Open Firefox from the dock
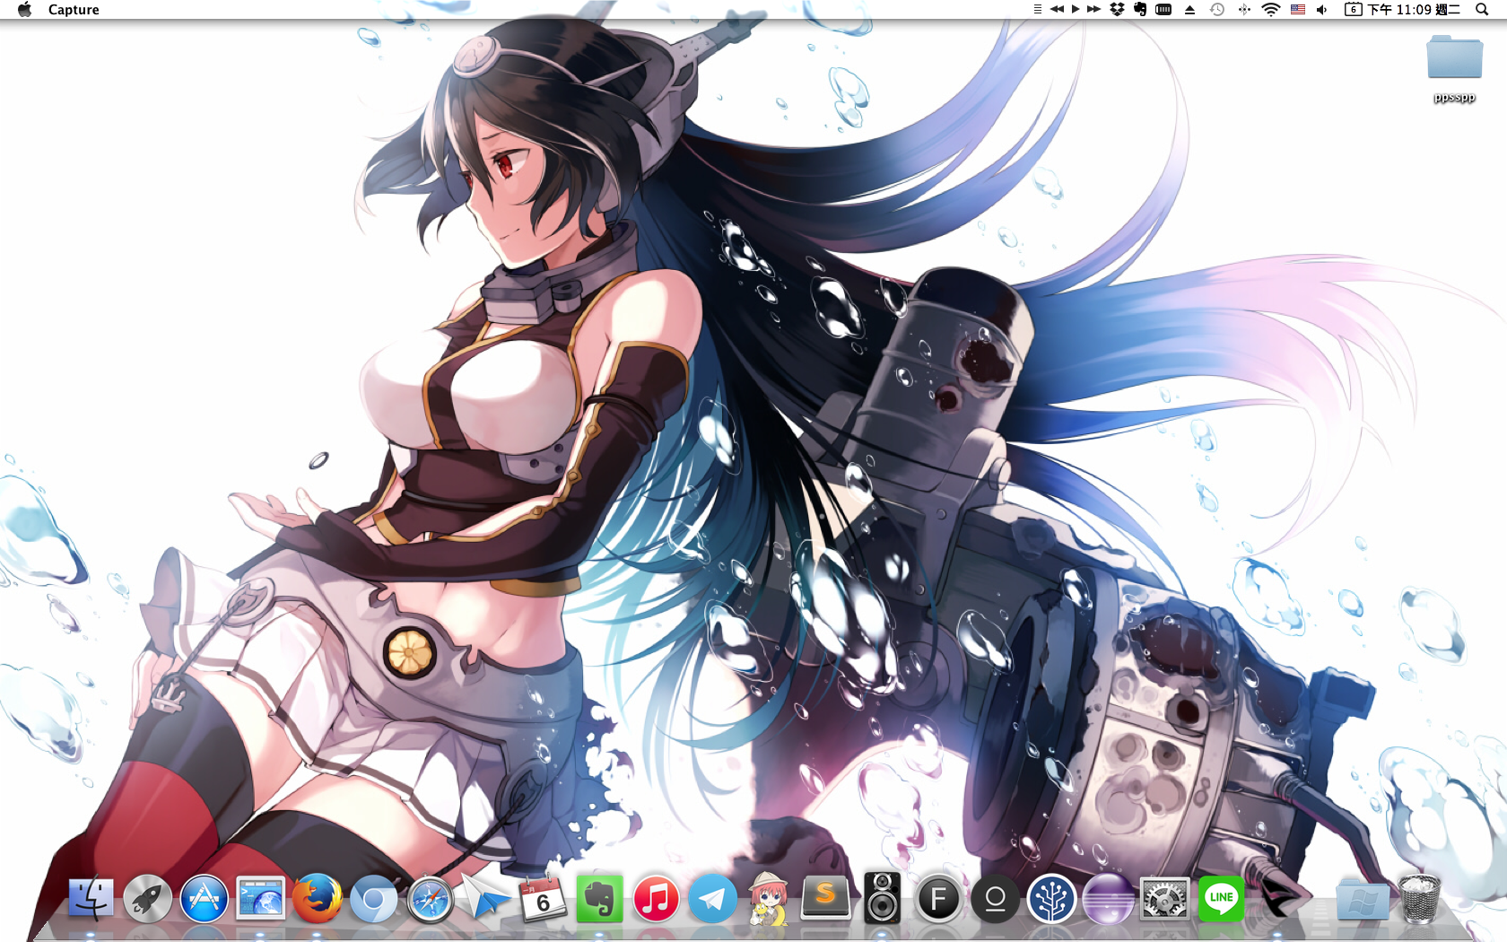Screen dimensions: 1507x942 317,899
